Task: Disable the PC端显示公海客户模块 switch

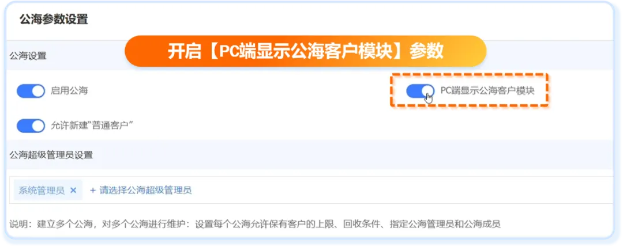Action: point(421,91)
